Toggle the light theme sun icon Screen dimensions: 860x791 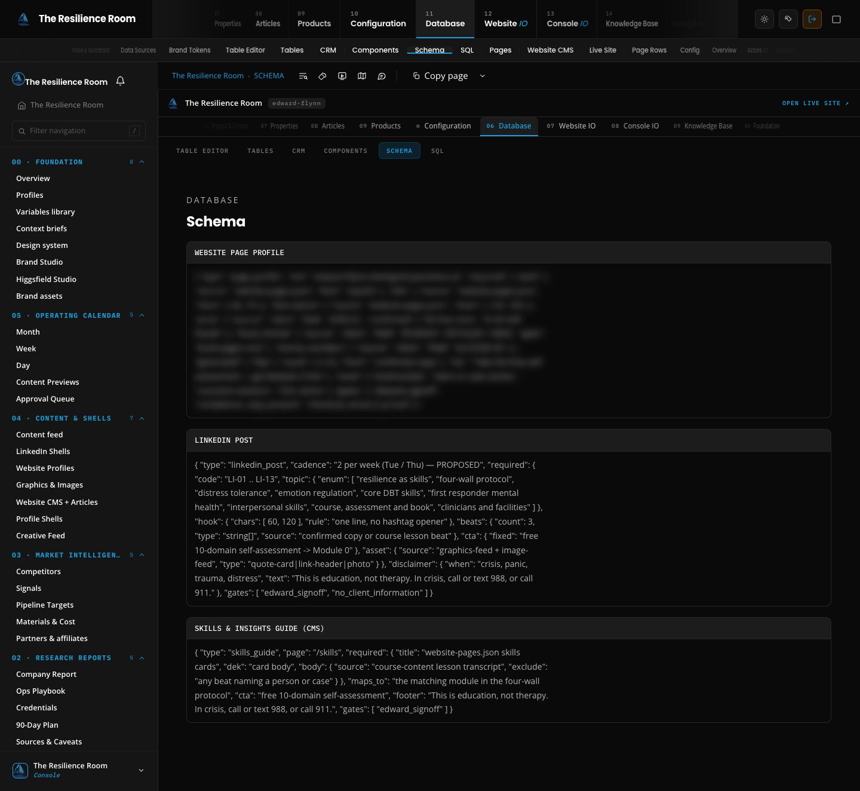coord(764,19)
